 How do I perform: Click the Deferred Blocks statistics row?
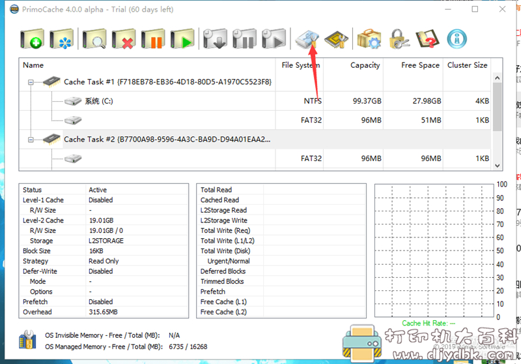coord(281,271)
